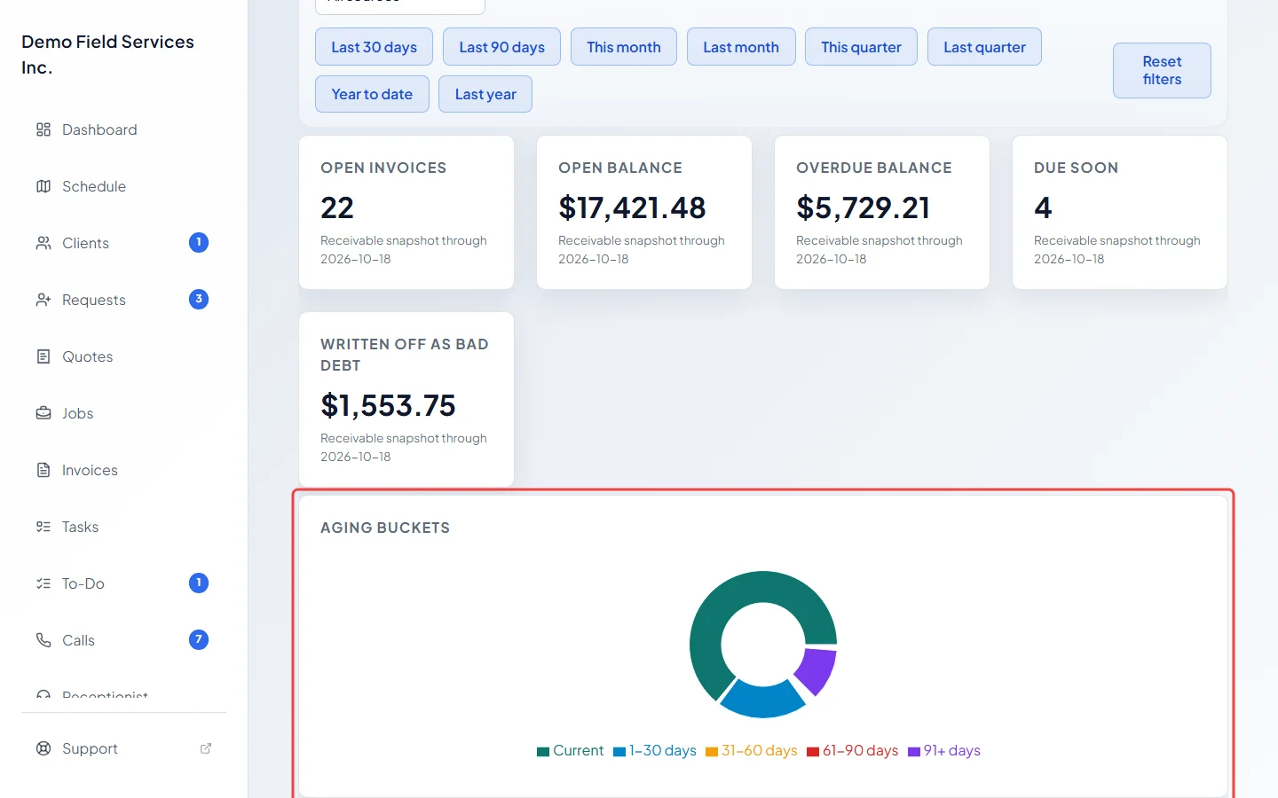Screen dimensions: 1278x798
Task: Go to the Calls page
Action: (x=124, y=640)
